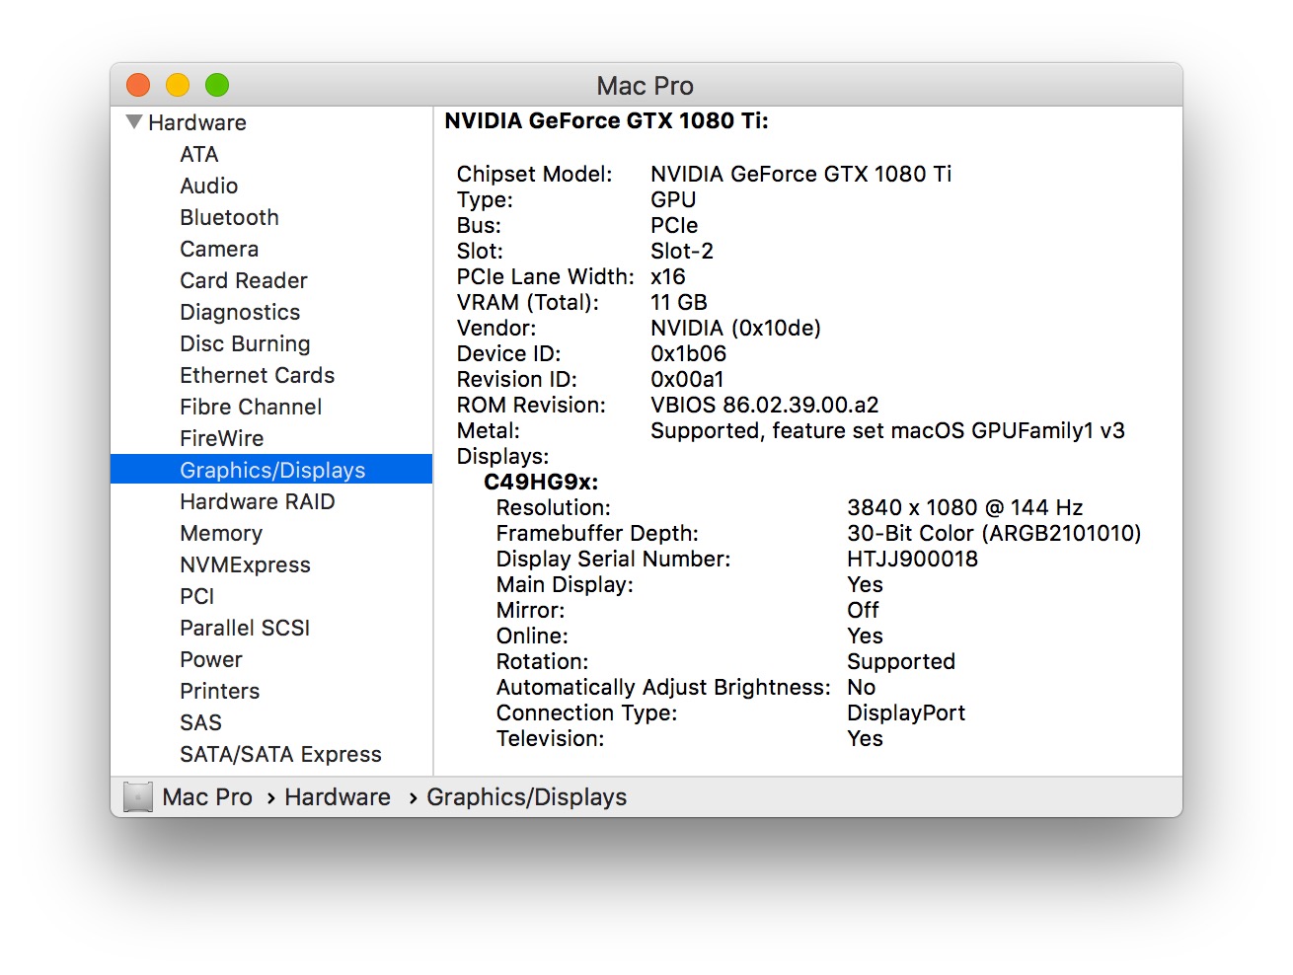Show Power information
This screenshot has width=1293, height=975.
[x=211, y=660]
